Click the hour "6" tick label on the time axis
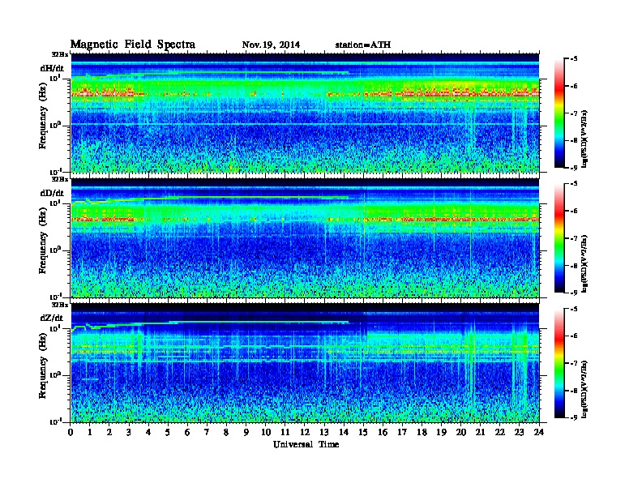The image size is (642, 496). point(187,432)
